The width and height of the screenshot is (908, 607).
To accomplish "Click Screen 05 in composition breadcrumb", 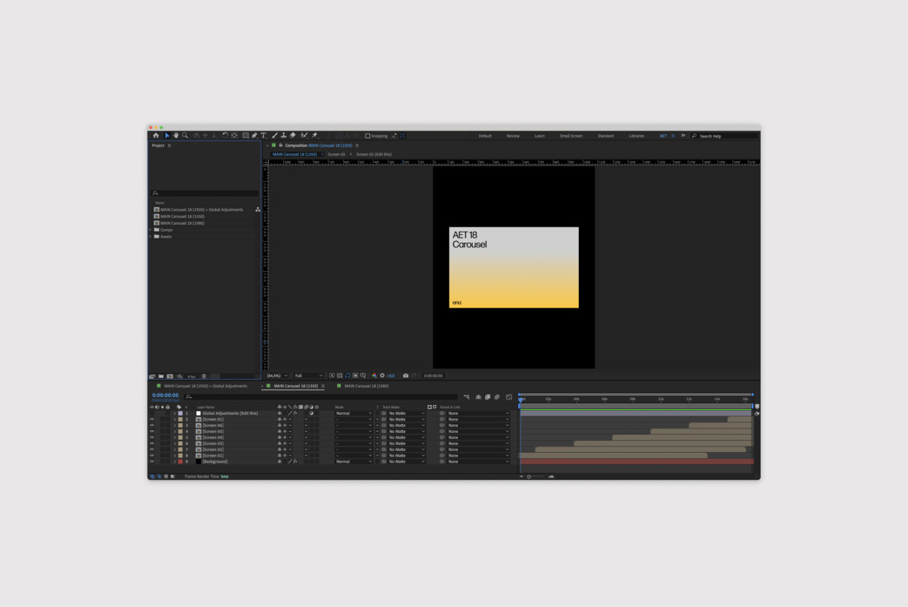I will click(337, 154).
